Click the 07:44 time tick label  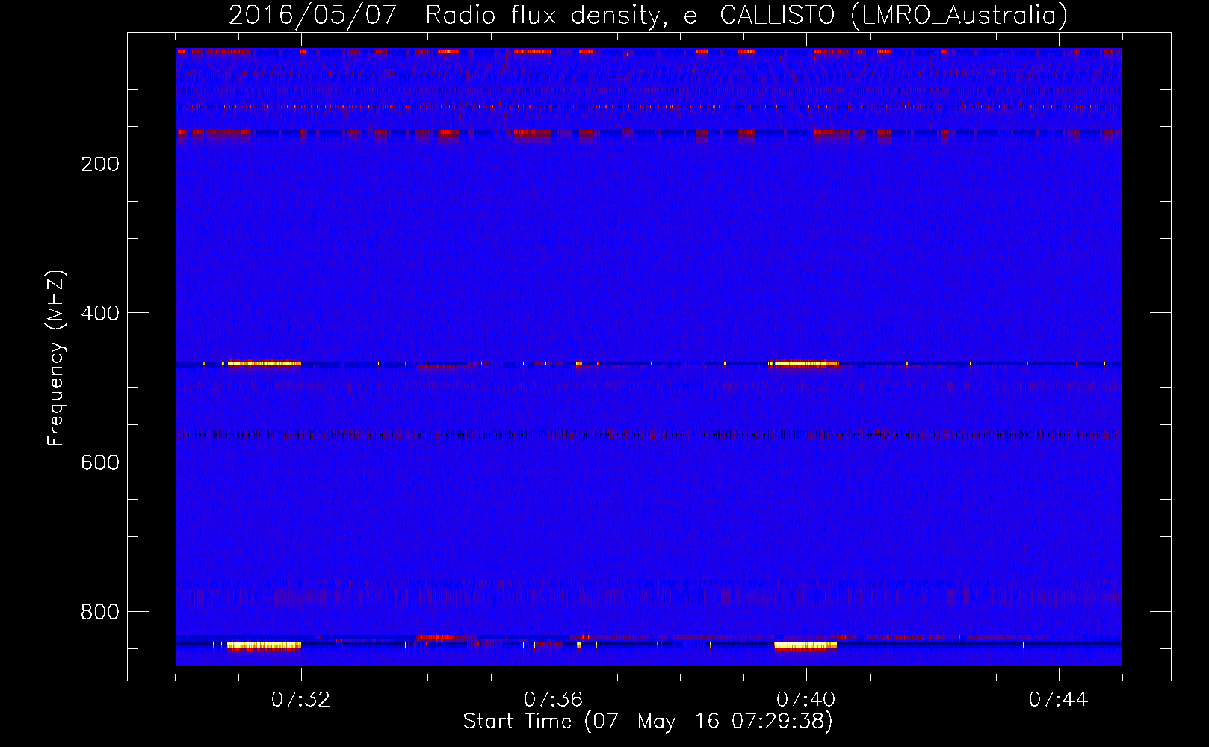pos(1058,700)
